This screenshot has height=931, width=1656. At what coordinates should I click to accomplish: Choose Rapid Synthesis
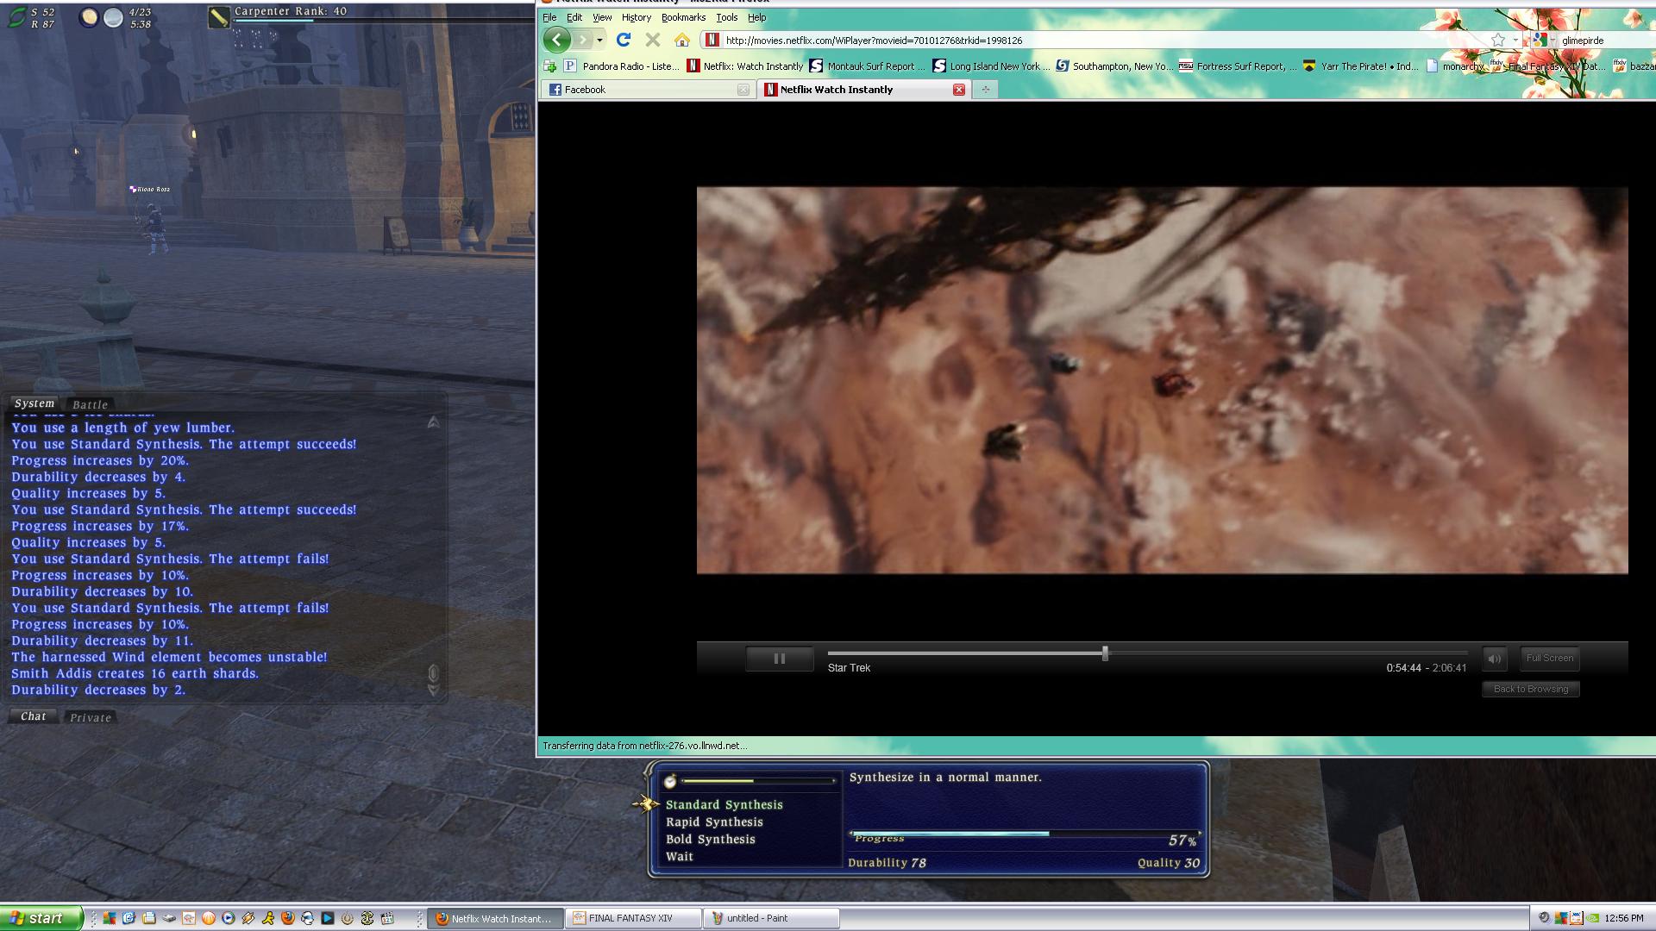pyautogui.click(x=714, y=822)
